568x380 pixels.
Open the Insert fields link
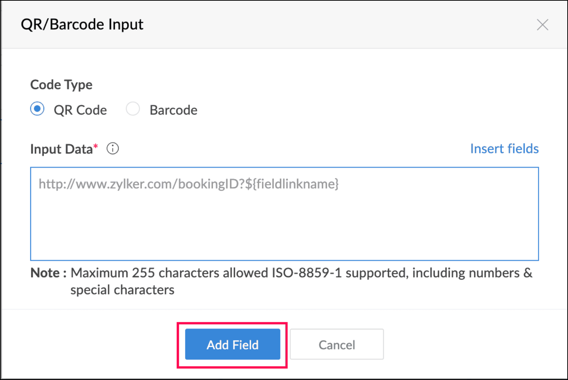(x=504, y=148)
